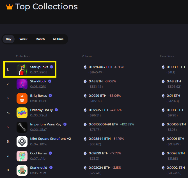The width and height of the screenshot is (188, 178).
Task: Click the verified badge next to Imperium Wars Key
Action: point(65,124)
